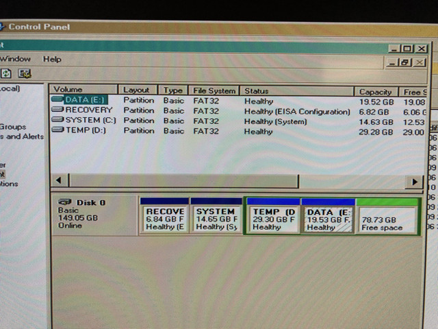Click the properties toolbar icon beside Refresh

pyautogui.click(x=25, y=73)
